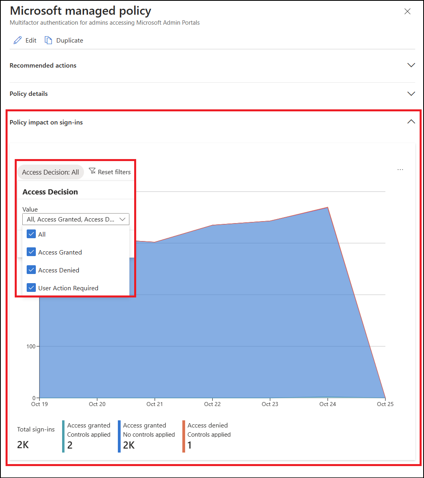This screenshot has height=478, width=424.
Task: Click the Multifactor authentication for admins subtitle
Action: coord(105,23)
